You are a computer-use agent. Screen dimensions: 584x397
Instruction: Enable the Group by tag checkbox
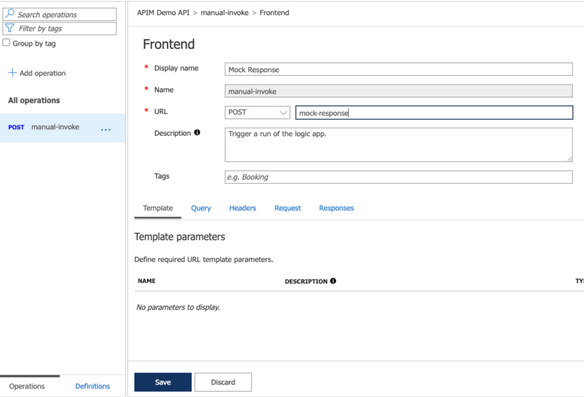click(x=6, y=43)
